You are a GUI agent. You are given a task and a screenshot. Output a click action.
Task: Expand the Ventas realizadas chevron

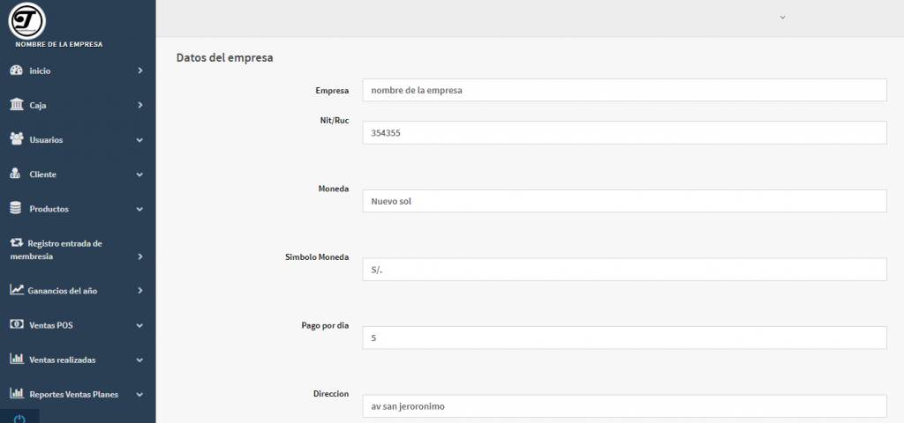pos(139,360)
